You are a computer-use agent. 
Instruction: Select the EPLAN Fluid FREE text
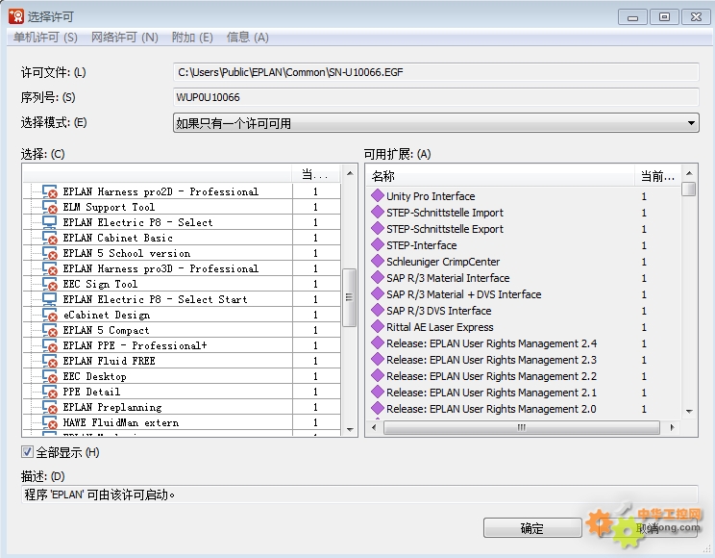tap(109, 361)
